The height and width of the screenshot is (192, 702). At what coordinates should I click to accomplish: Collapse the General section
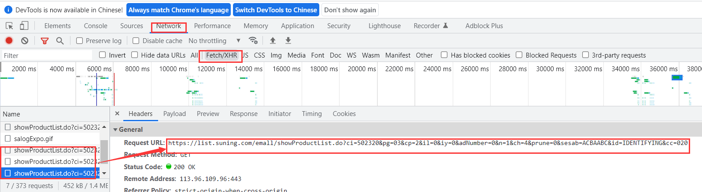(x=115, y=130)
